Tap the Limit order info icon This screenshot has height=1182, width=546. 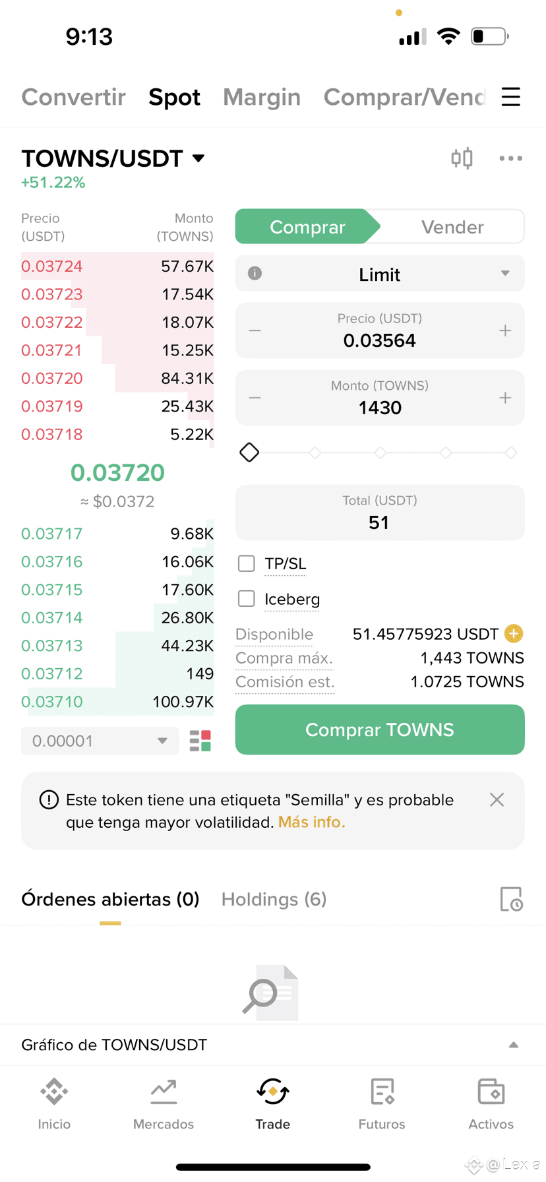pyautogui.click(x=255, y=273)
